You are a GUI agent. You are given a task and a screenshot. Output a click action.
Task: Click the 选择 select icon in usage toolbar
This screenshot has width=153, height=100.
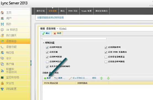56,78
